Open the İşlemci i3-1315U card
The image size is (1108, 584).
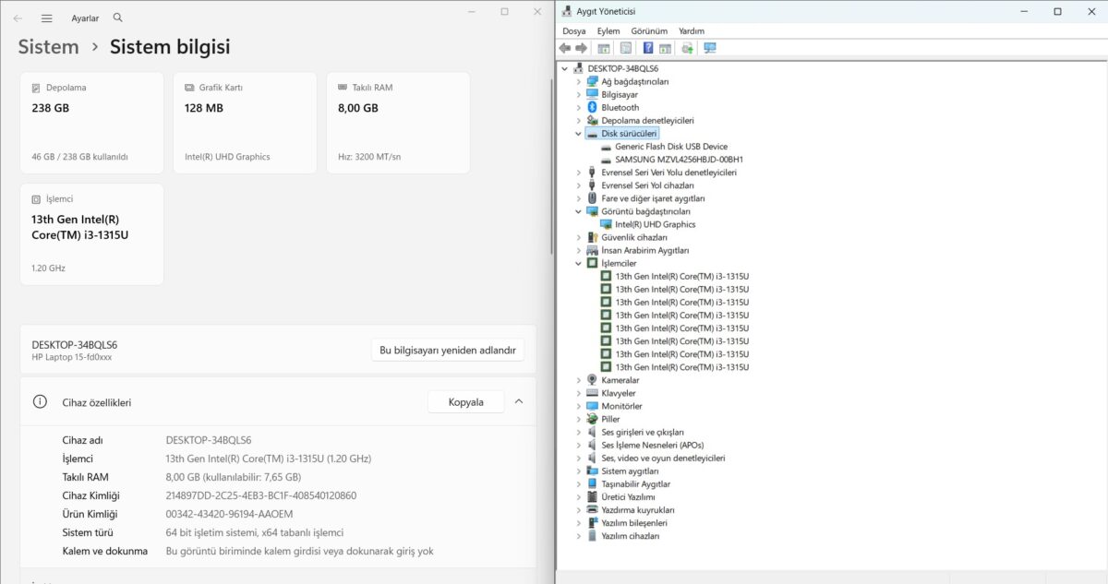coord(91,234)
